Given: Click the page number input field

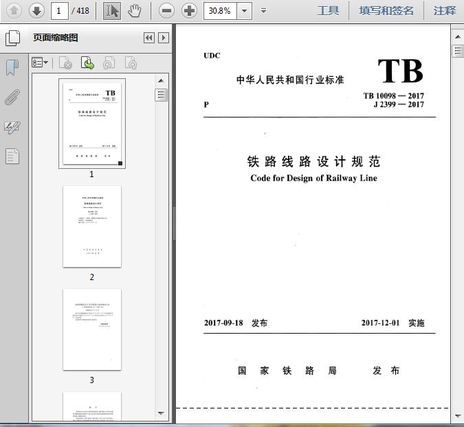Looking at the screenshot, I should pos(60,11).
